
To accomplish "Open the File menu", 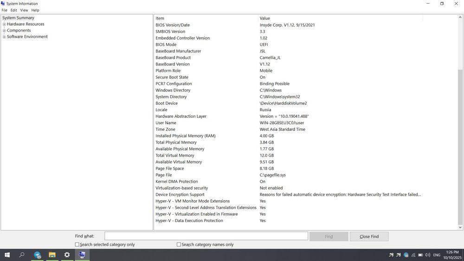I will point(5,10).
